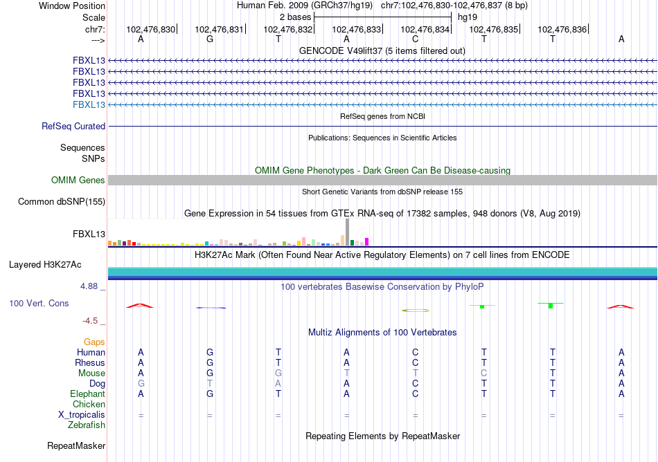Click the '--->' sequence direction label
The width and height of the screenshot is (658, 462).
(98, 41)
